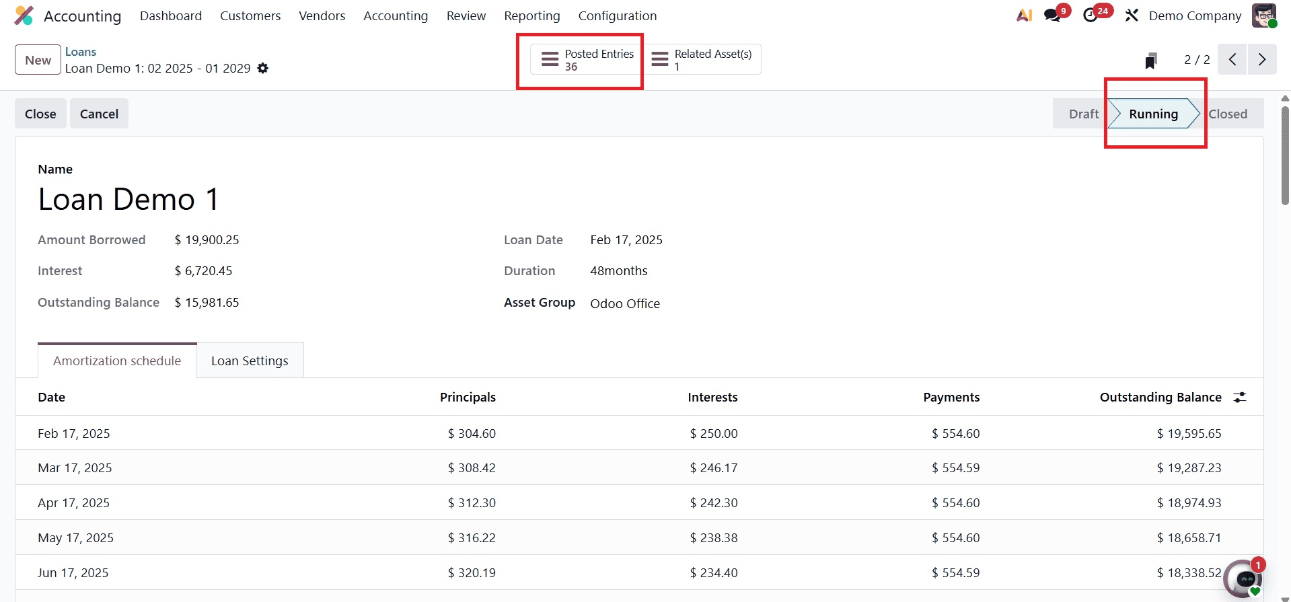Viewport: 1291px width, 602px height.
Task: Select the Closed status stage
Action: point(1228,114)
